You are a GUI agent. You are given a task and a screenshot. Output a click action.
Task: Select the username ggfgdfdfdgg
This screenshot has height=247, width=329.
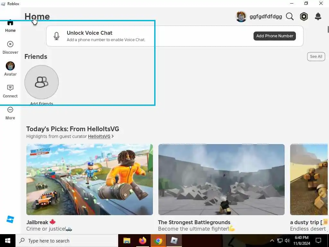266,17
